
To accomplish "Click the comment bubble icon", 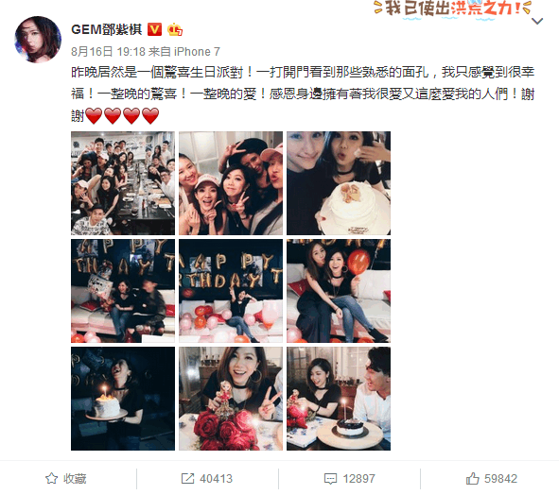I will [x=330, y=479].
